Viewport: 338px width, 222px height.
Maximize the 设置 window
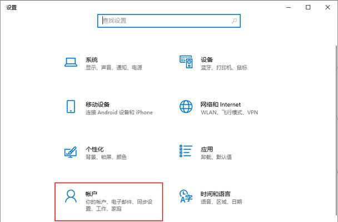[x=308, y=7]
